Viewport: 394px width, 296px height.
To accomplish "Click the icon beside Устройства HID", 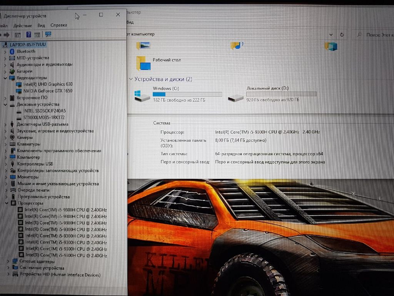I will [15, 274].
